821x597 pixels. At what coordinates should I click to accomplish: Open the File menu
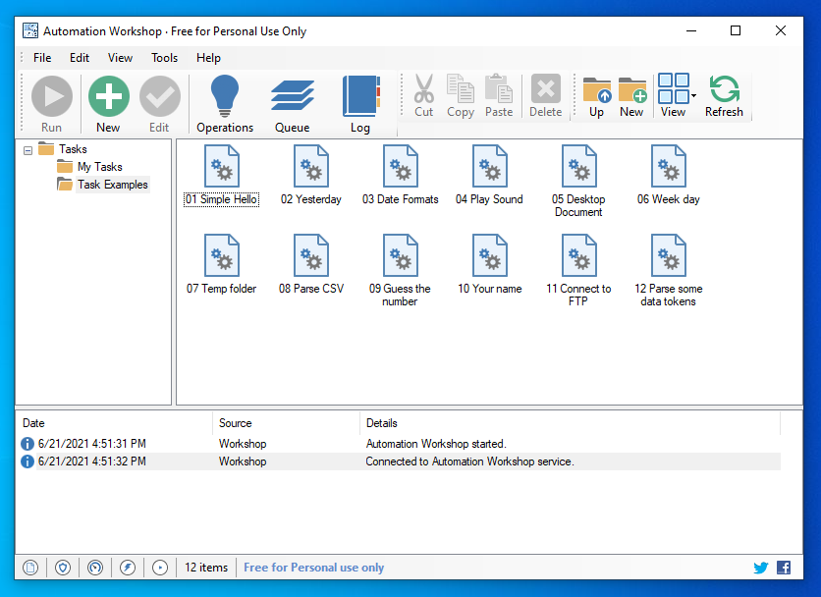42,58
